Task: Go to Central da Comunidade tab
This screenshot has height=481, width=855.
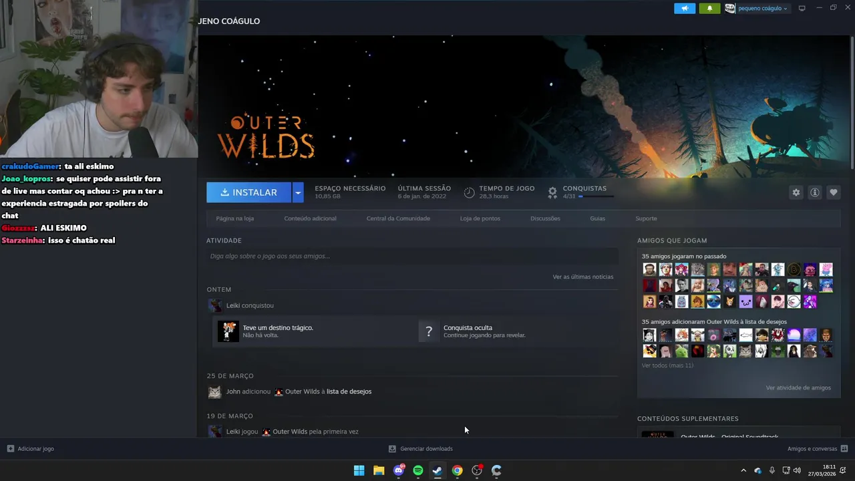Action: pos(398,218)
